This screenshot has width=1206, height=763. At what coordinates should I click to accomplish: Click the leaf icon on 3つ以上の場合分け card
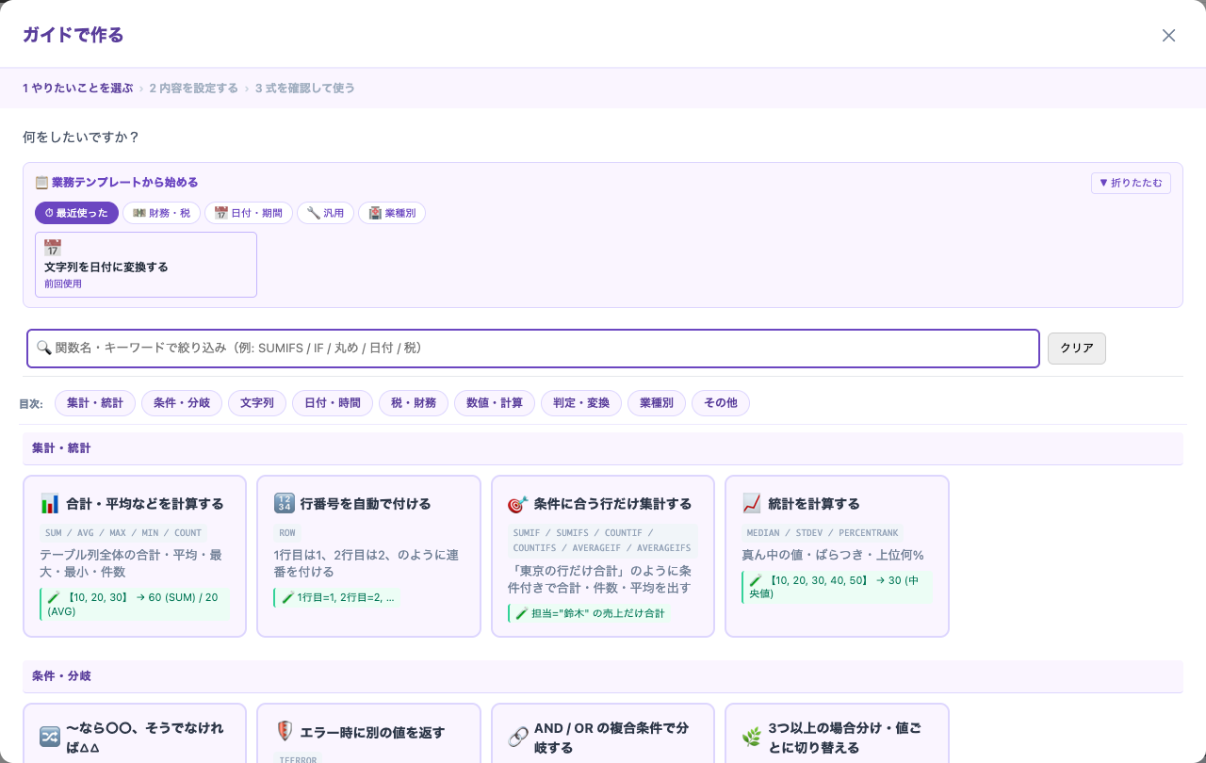pyautogui.click(x=752, y=737)
